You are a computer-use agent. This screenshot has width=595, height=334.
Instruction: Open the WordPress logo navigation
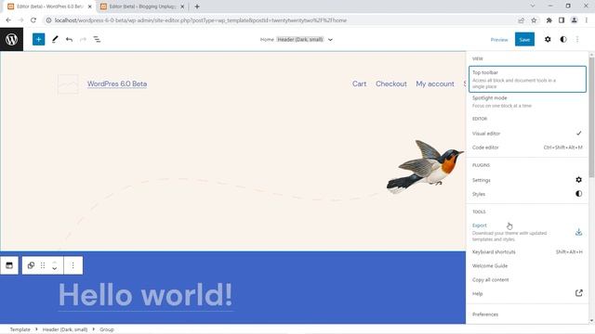(11, 39)
